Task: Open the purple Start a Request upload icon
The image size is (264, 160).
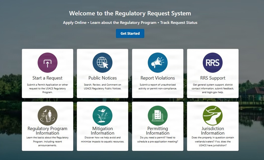Action: pyautogui.click(x=48, y=63)
